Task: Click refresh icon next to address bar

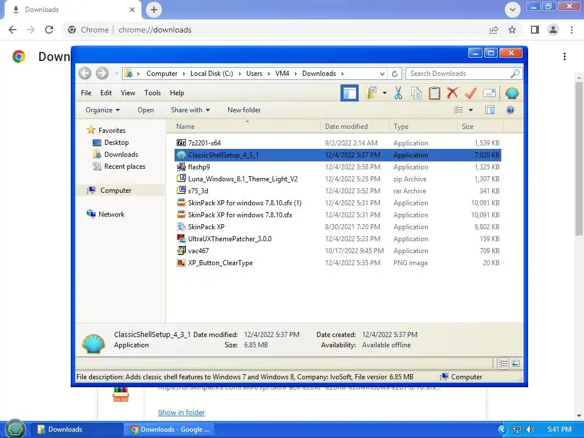Action: [x=395, y=74]
